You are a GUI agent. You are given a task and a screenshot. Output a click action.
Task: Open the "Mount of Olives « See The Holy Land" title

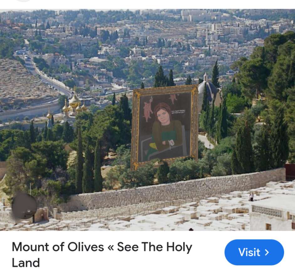[102, 254]
